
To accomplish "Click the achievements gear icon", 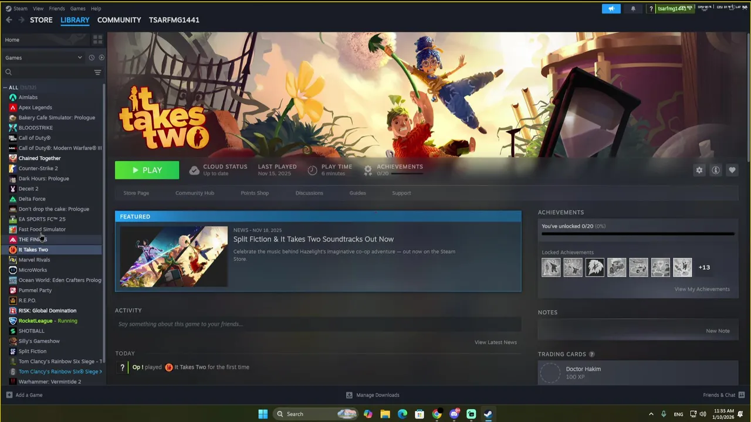I will (x=368, y=170).
